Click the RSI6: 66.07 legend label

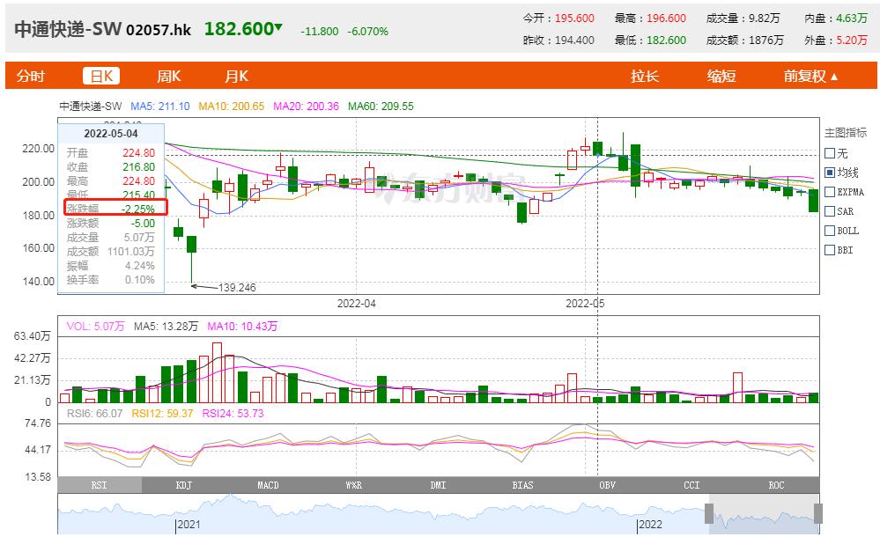pyautogui.click(x=94, y=414)
